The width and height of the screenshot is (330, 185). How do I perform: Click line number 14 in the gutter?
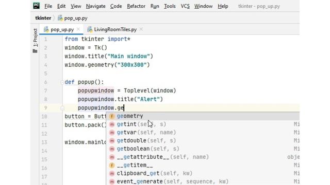[44, 151]
